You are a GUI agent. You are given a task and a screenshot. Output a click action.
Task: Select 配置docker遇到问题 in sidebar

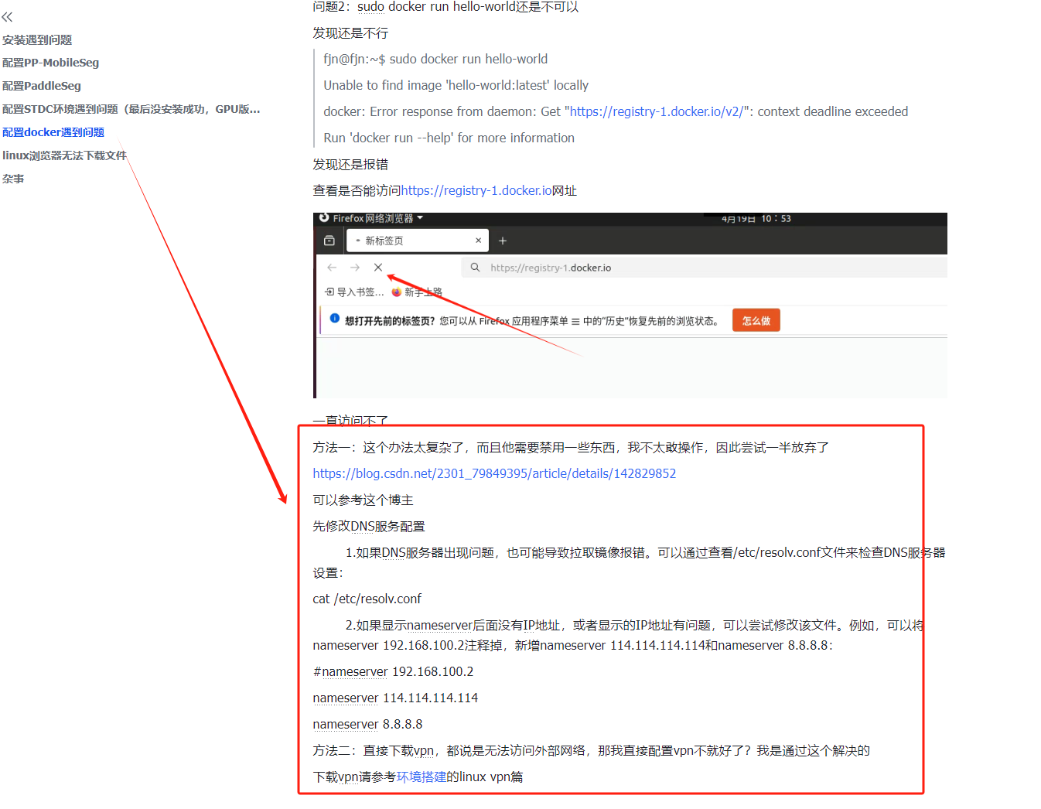[x=53, y=131]
